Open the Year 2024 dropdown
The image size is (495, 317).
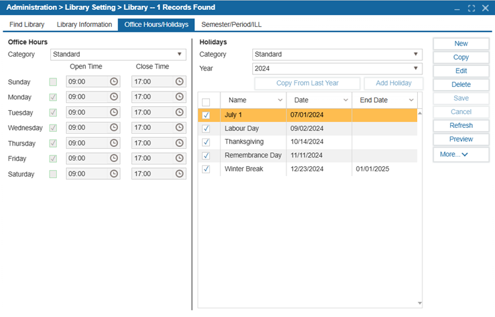pyautogui.click(x=337, y=69)
